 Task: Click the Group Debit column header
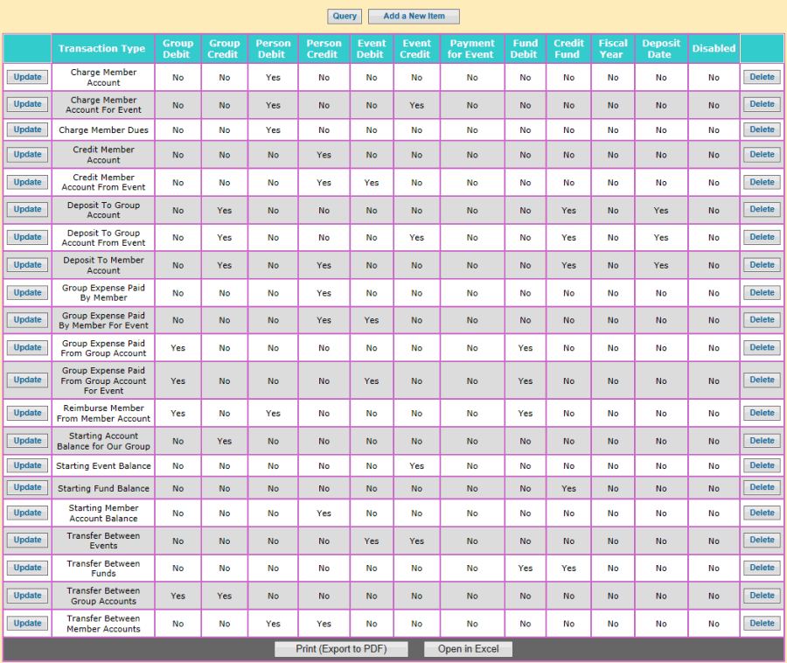[178, 49]
